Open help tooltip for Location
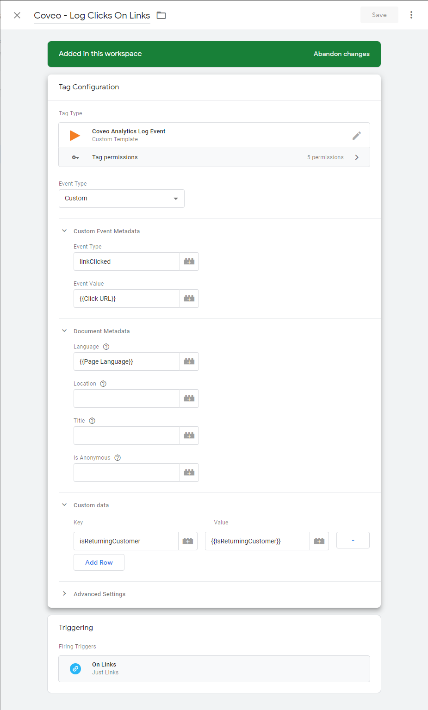428x710 pixels. coord(103,384)
